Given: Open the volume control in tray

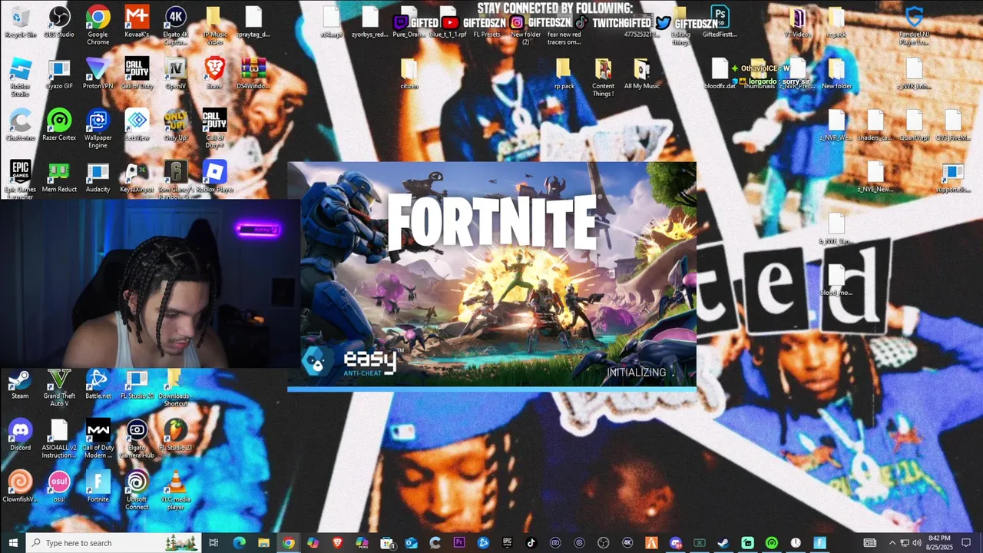Looking at the screenshot, I should tap(916, 543).
